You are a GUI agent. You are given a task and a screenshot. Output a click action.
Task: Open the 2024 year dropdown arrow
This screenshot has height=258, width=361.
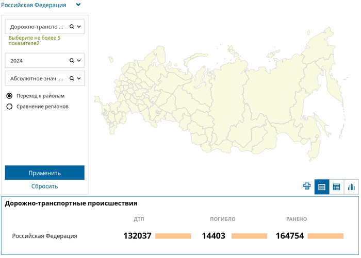(x=79, y=61)
